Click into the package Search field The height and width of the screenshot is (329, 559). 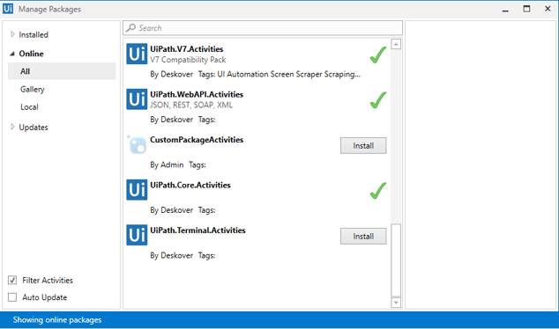point(263,28)
